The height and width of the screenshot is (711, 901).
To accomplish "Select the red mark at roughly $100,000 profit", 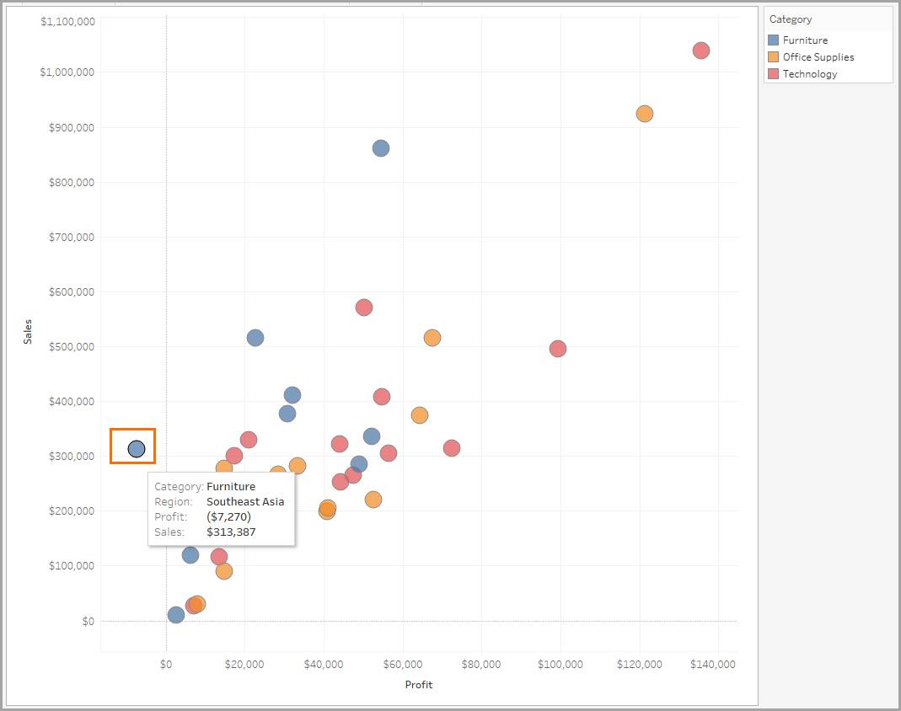I will (x=557, y=347).
